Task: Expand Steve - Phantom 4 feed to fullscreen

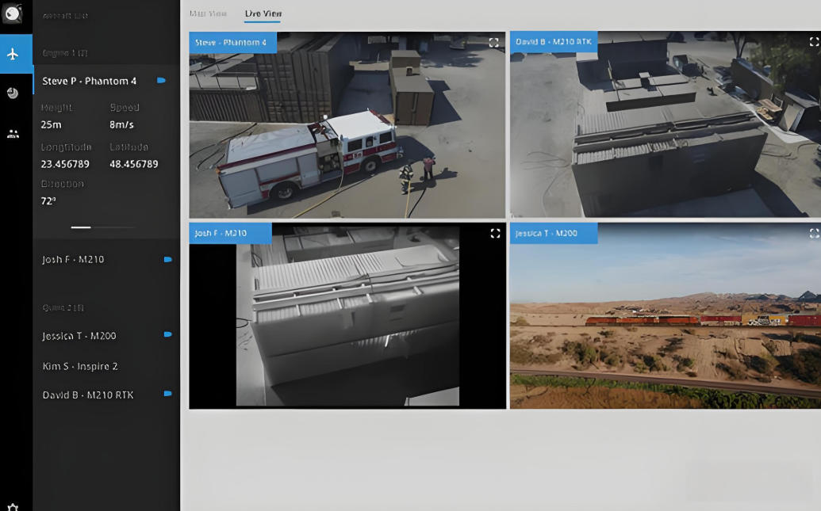Action: pos(493,43)
